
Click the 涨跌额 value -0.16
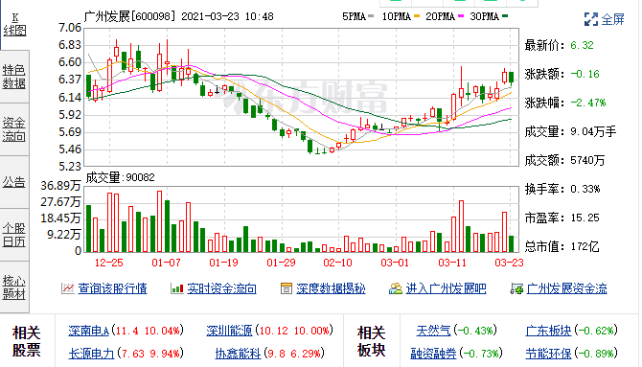585,74
